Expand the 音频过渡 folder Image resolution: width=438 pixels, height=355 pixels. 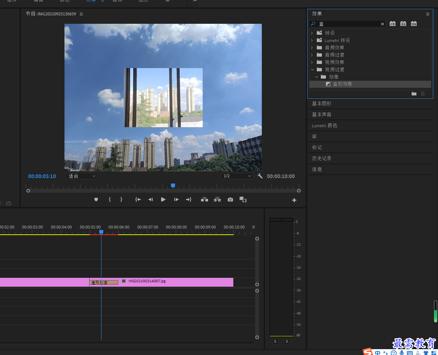[312, 55]
